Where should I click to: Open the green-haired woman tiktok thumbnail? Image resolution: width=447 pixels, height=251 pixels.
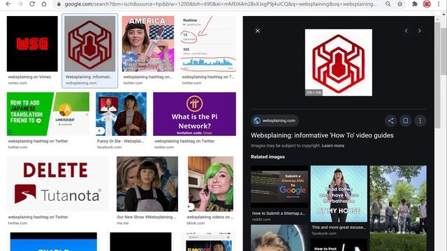tap(210, 184)
